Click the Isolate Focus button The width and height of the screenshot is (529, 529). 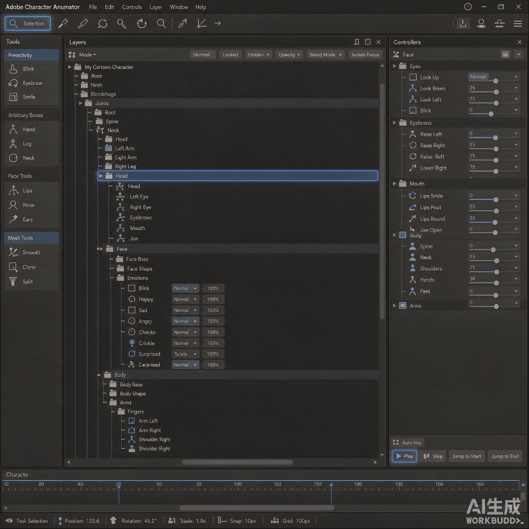[365, 55]
